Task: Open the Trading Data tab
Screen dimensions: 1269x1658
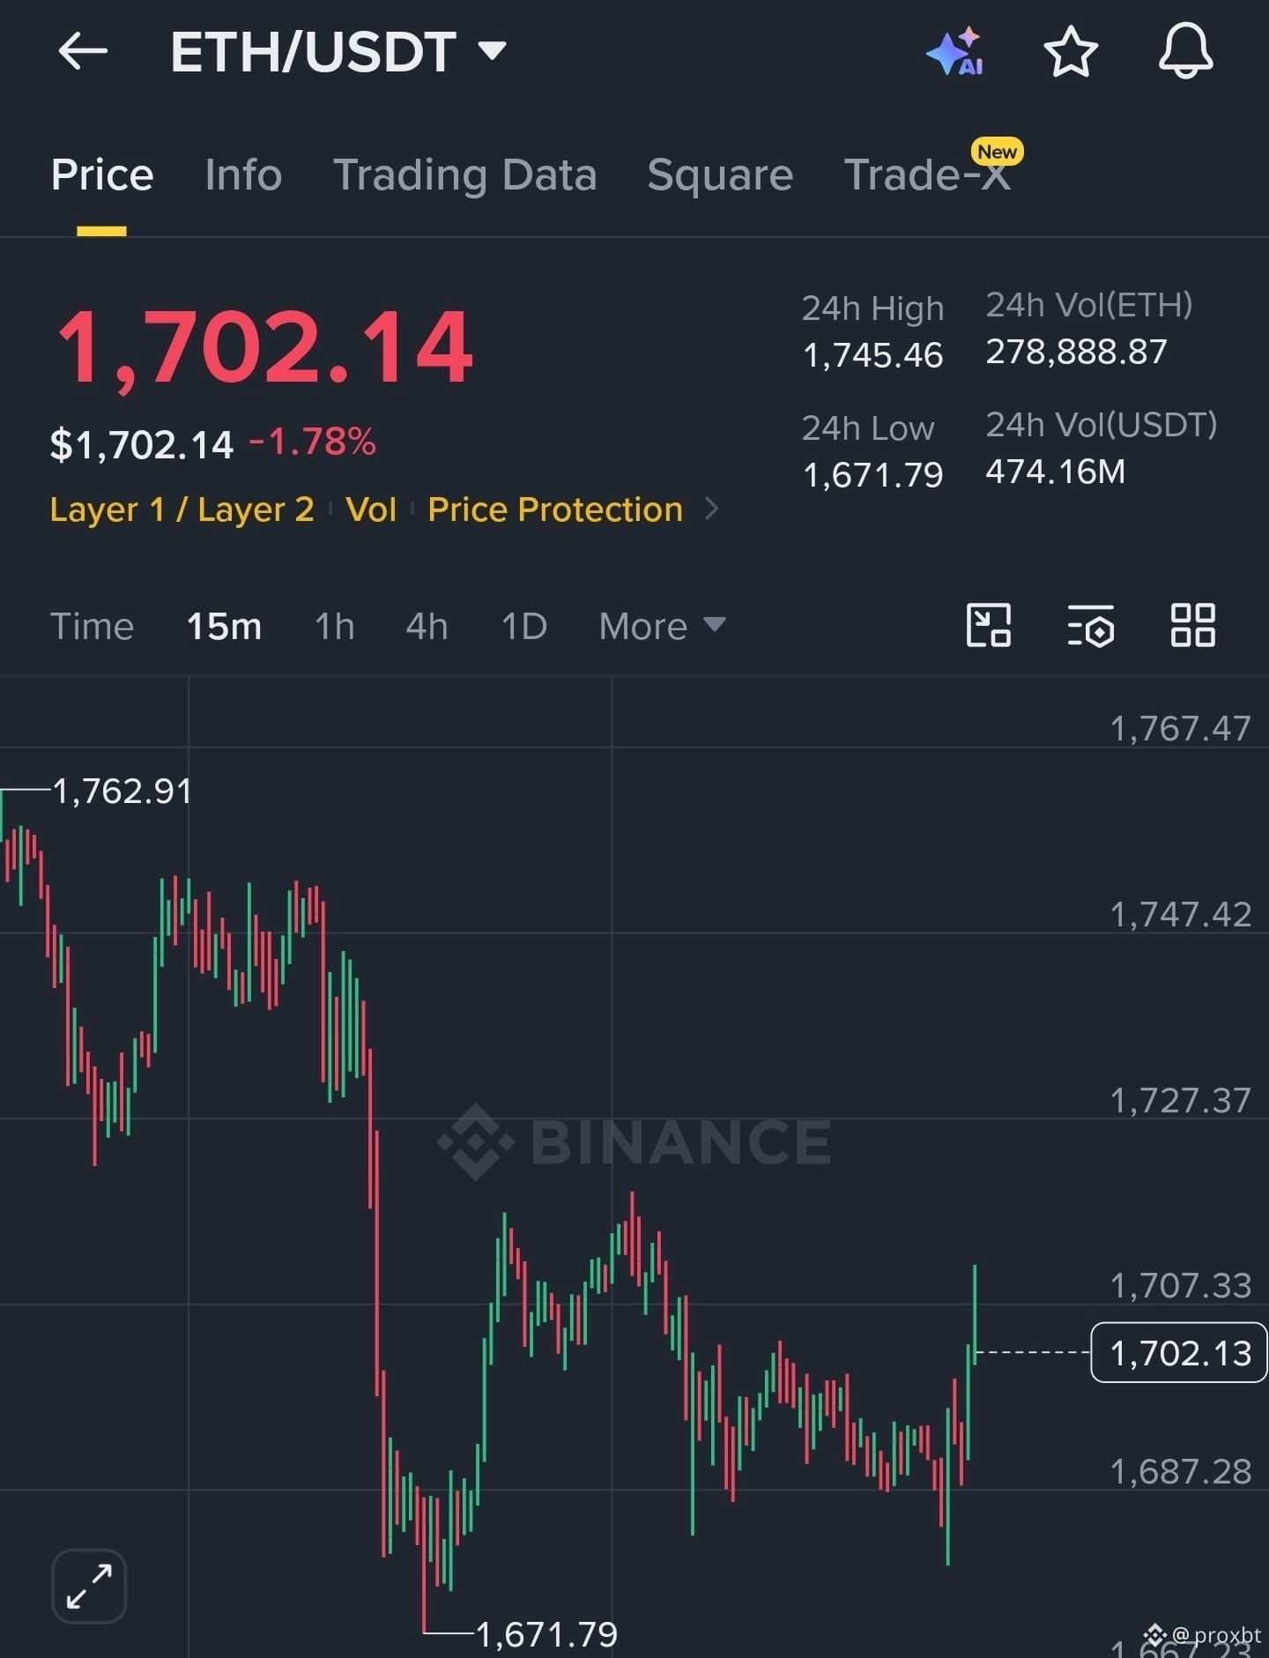Action: pyautogui.click(x=465, y=175)
